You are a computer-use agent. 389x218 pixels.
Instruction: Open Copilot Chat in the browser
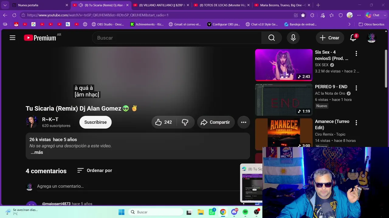(373, 15)
